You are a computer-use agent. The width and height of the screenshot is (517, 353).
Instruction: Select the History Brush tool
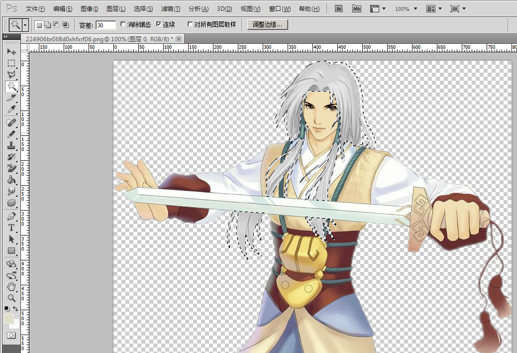pyautogui.click(x=11, y=157)
